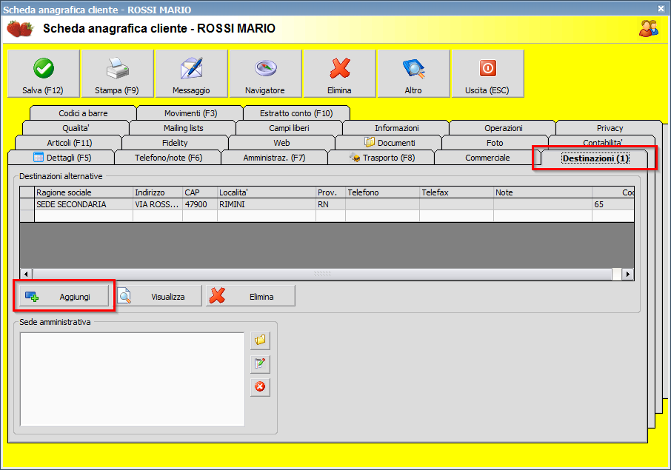Click the users icon in header
671x470 pixels.
[x=648, y=28]
